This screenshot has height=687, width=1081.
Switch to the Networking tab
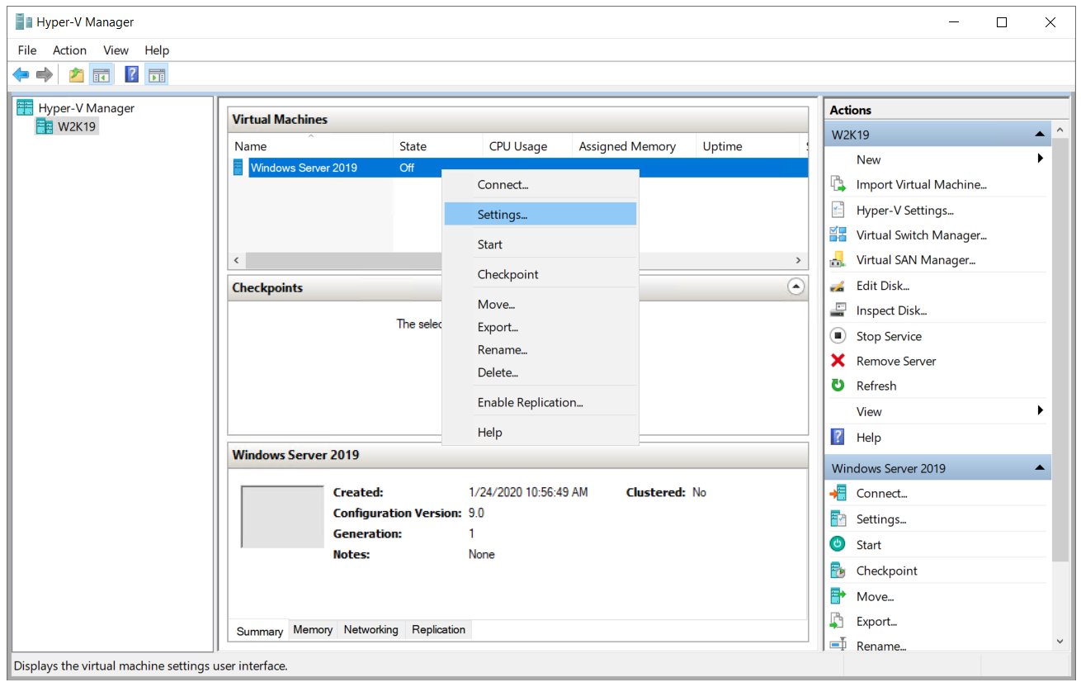coord(371,630)
